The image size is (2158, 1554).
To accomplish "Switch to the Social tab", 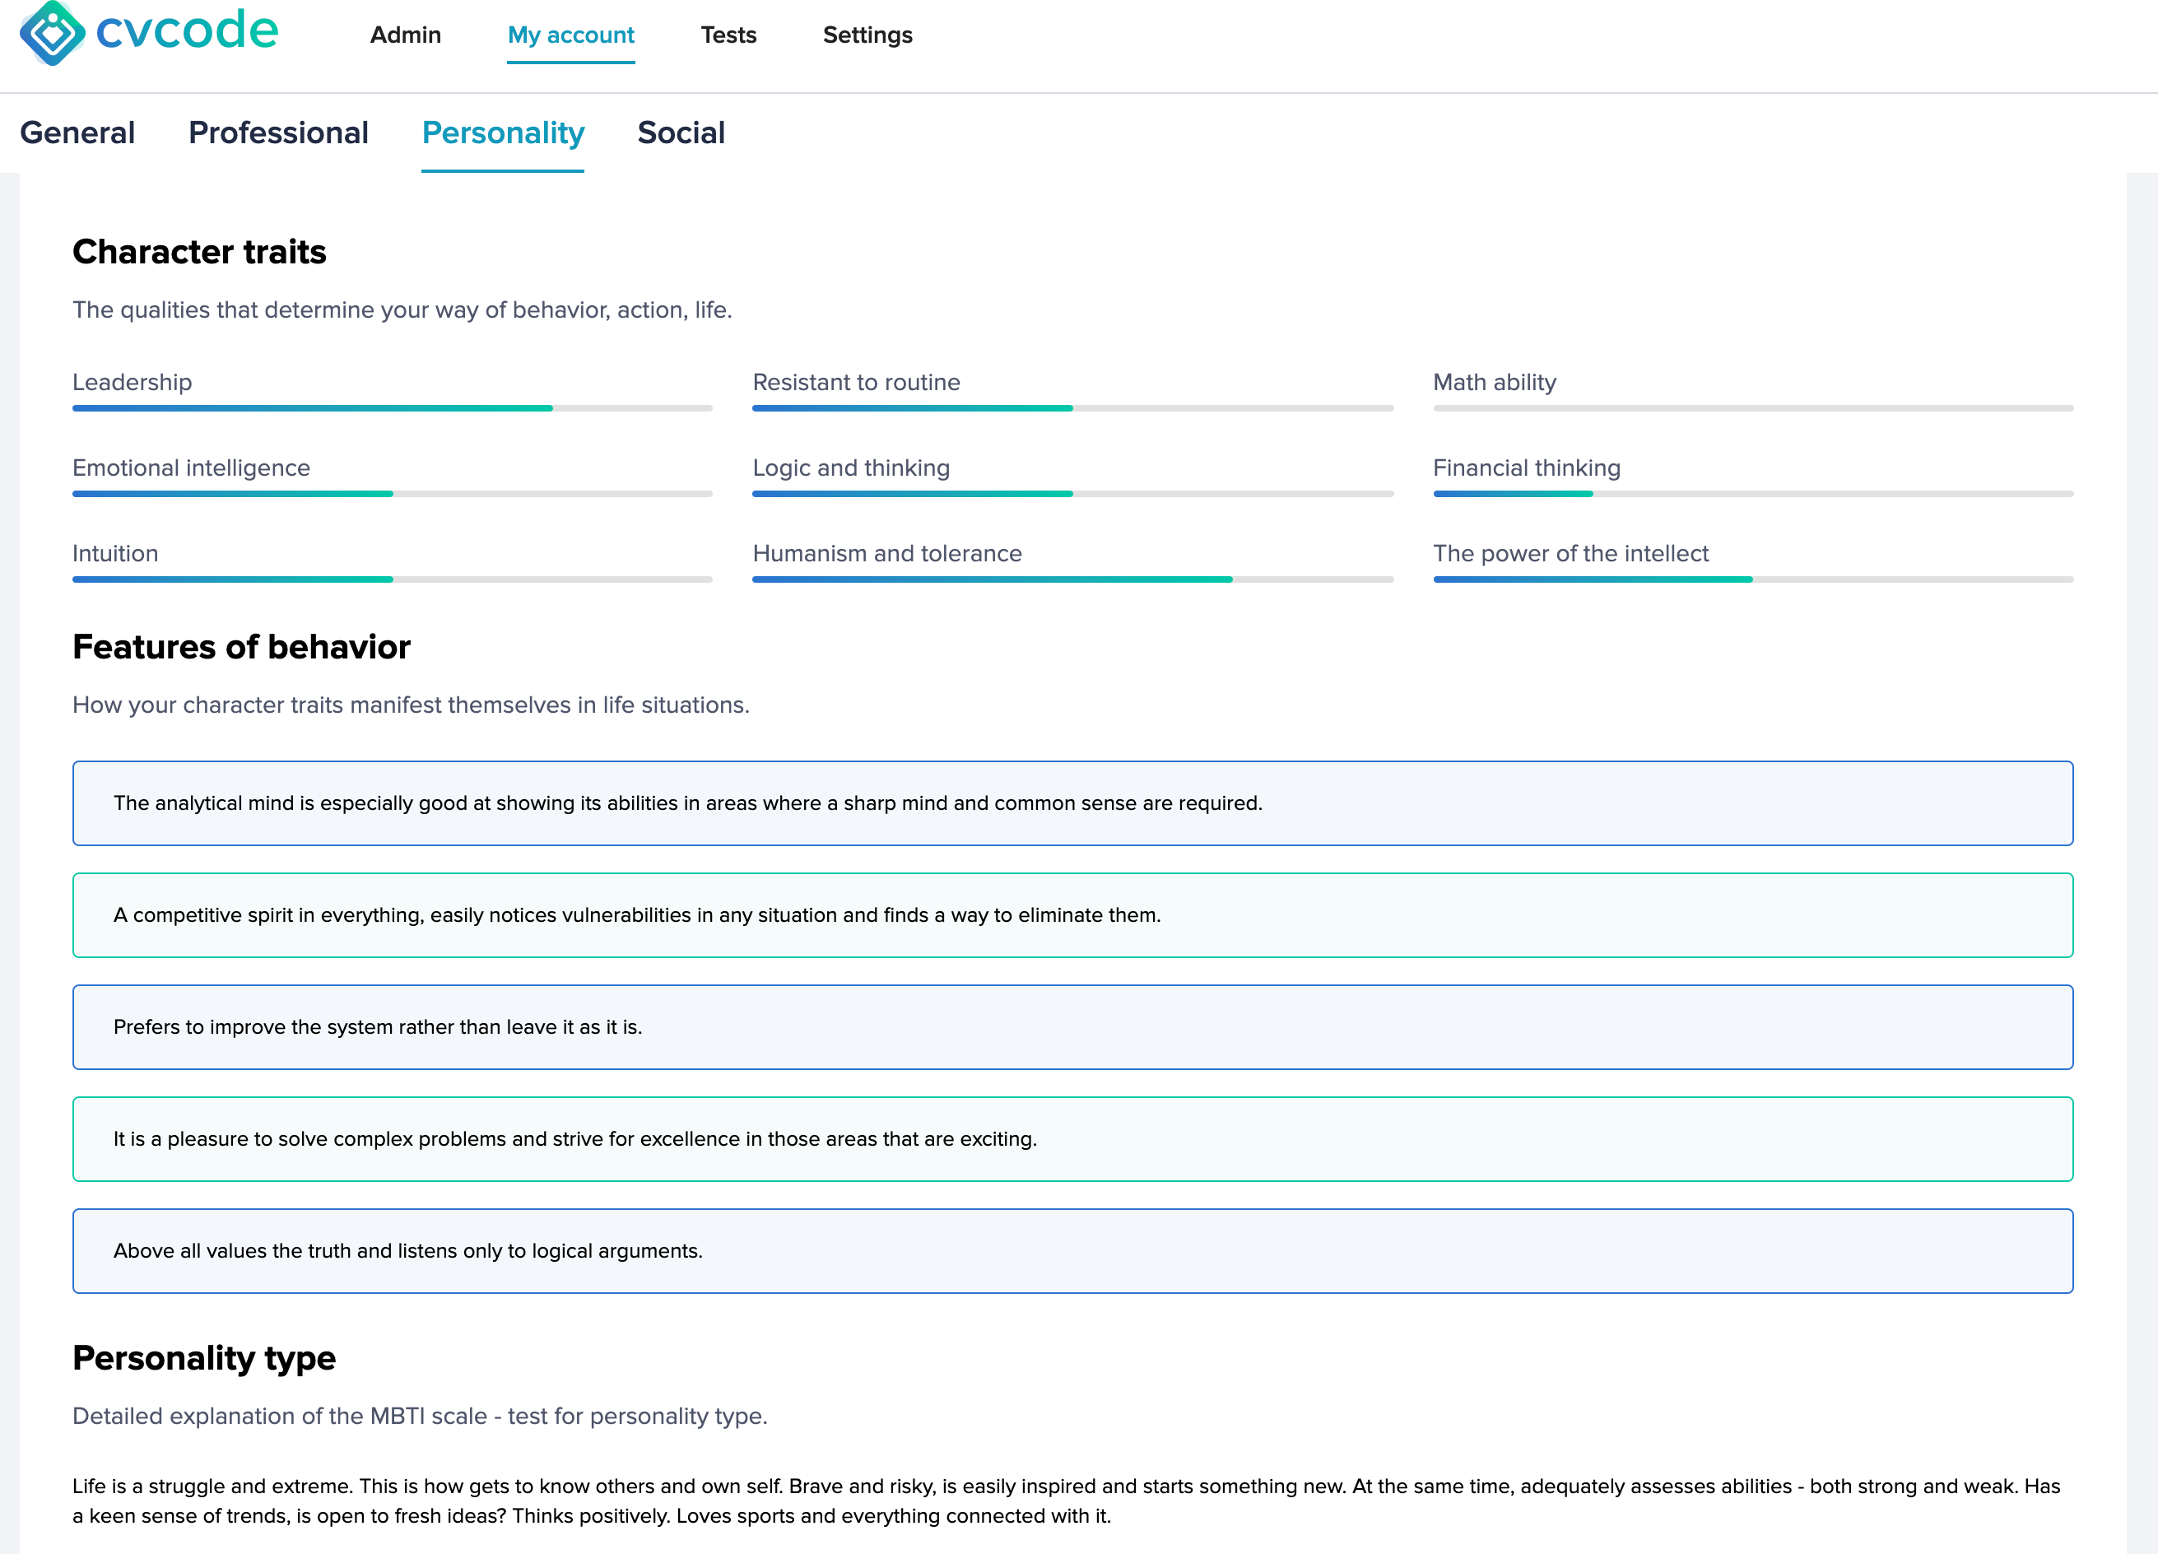I will 681,133.
